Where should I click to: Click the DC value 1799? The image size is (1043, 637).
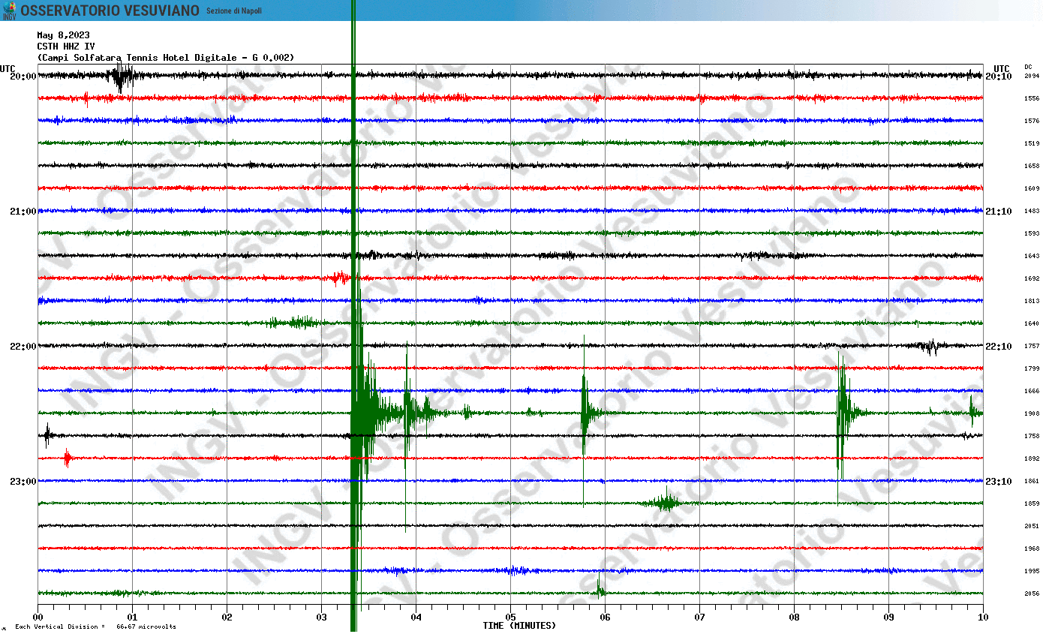coord(1032,368)
